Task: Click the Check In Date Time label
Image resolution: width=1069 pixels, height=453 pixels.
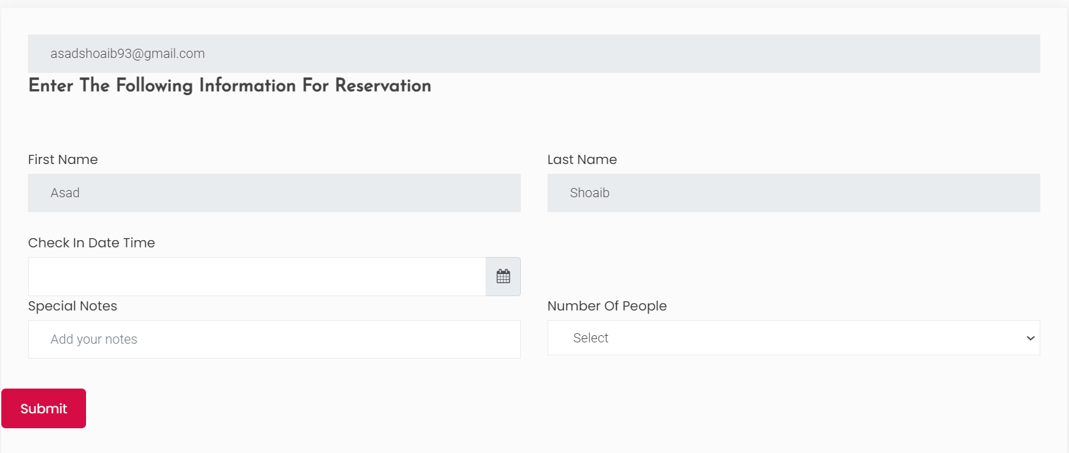Action: [91, 243]
